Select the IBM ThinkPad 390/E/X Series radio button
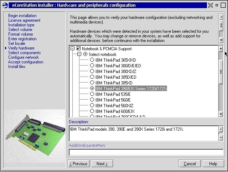Screen dimensions: 228x172 pyautogui.click(x=92, y=88)
